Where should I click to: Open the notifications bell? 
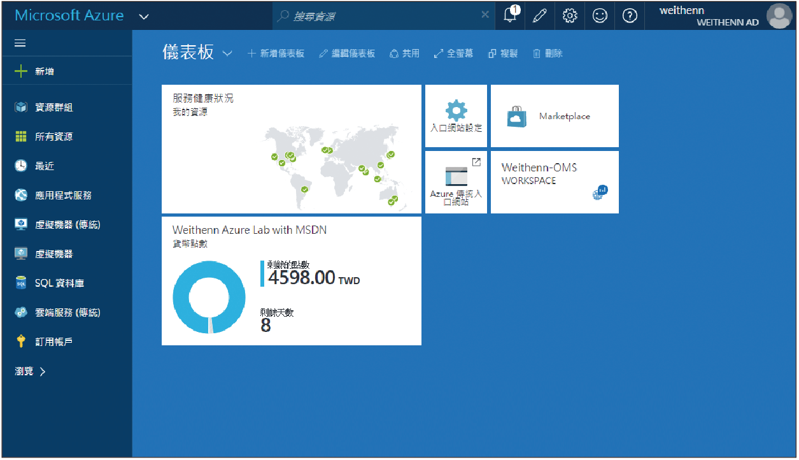(x=510, y=16)
